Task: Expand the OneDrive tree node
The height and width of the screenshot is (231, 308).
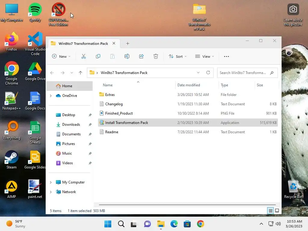Action: click(51, 96)
